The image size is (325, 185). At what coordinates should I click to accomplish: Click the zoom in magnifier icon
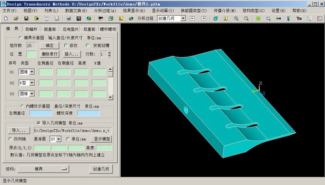[x=236, y=18]
